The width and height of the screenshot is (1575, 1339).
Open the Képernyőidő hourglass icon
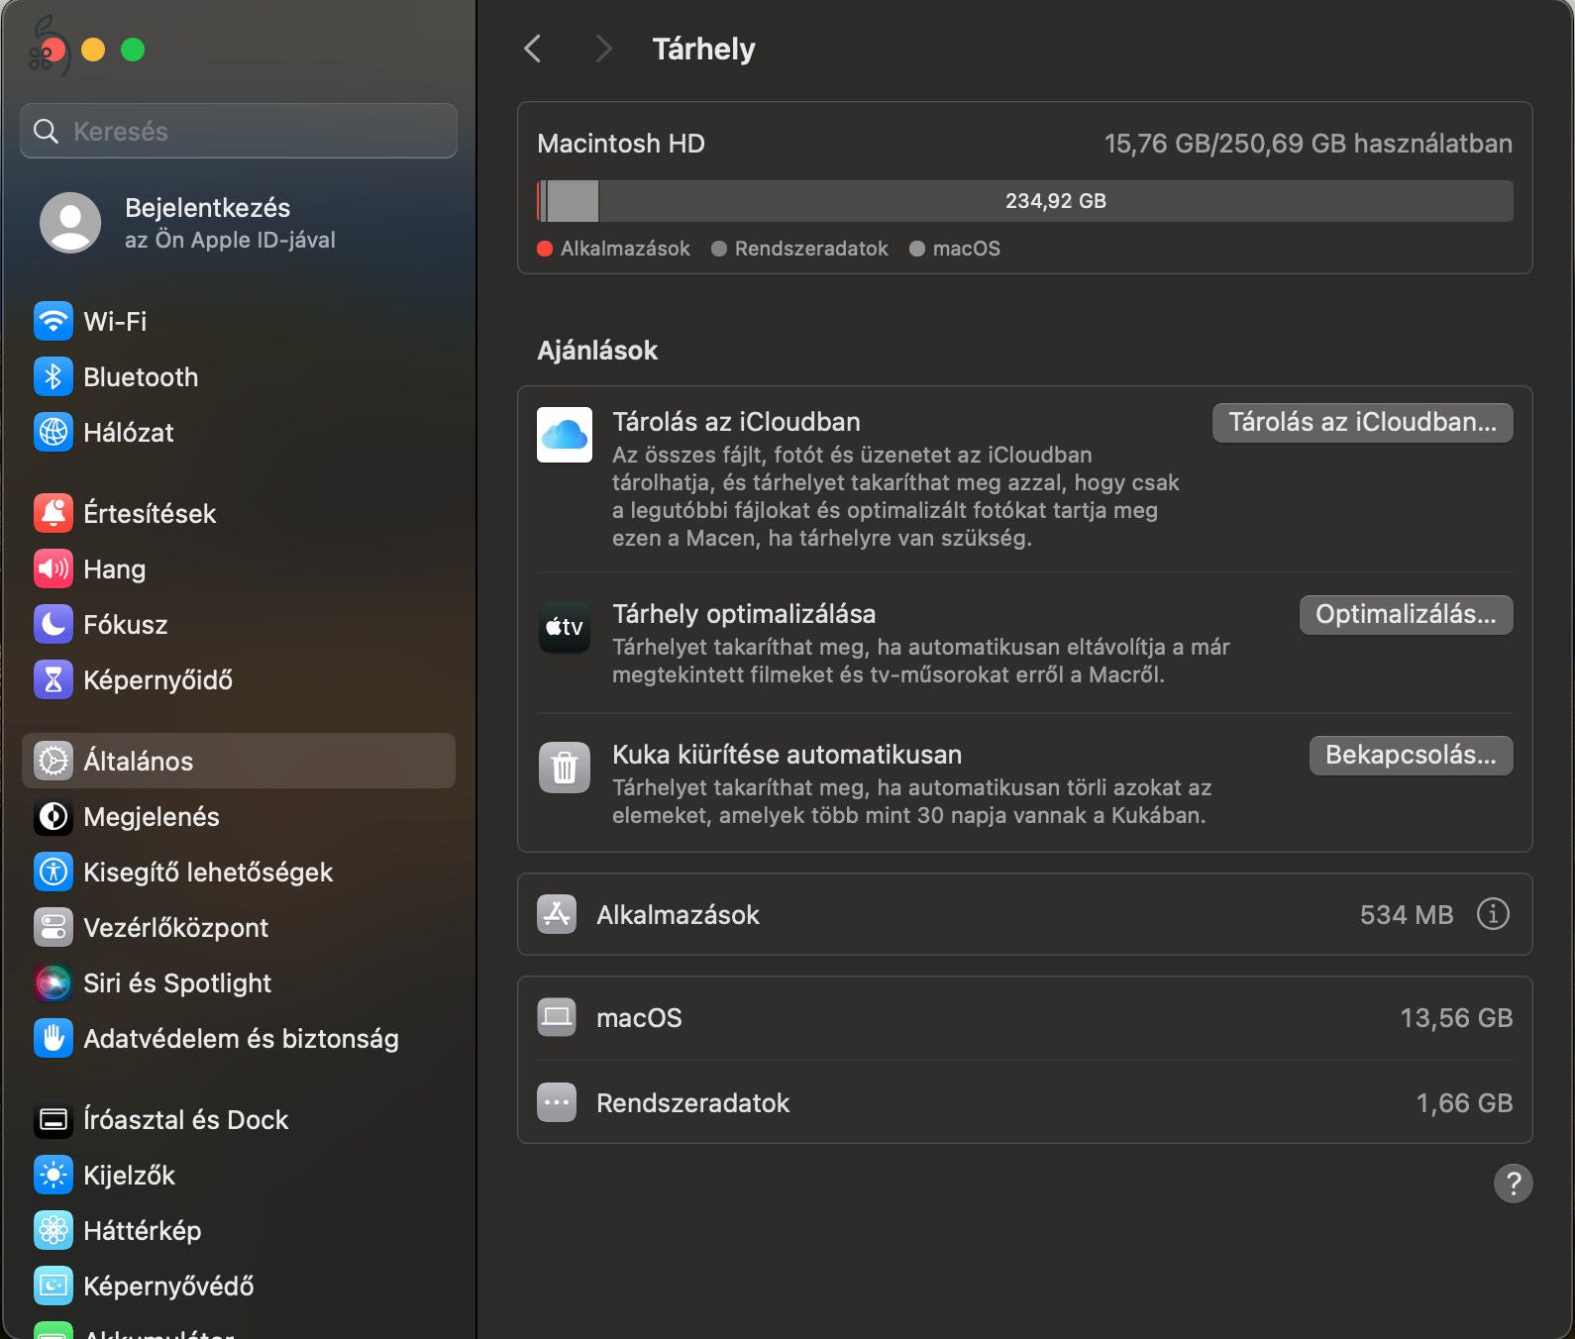click(x=53, y=679)
